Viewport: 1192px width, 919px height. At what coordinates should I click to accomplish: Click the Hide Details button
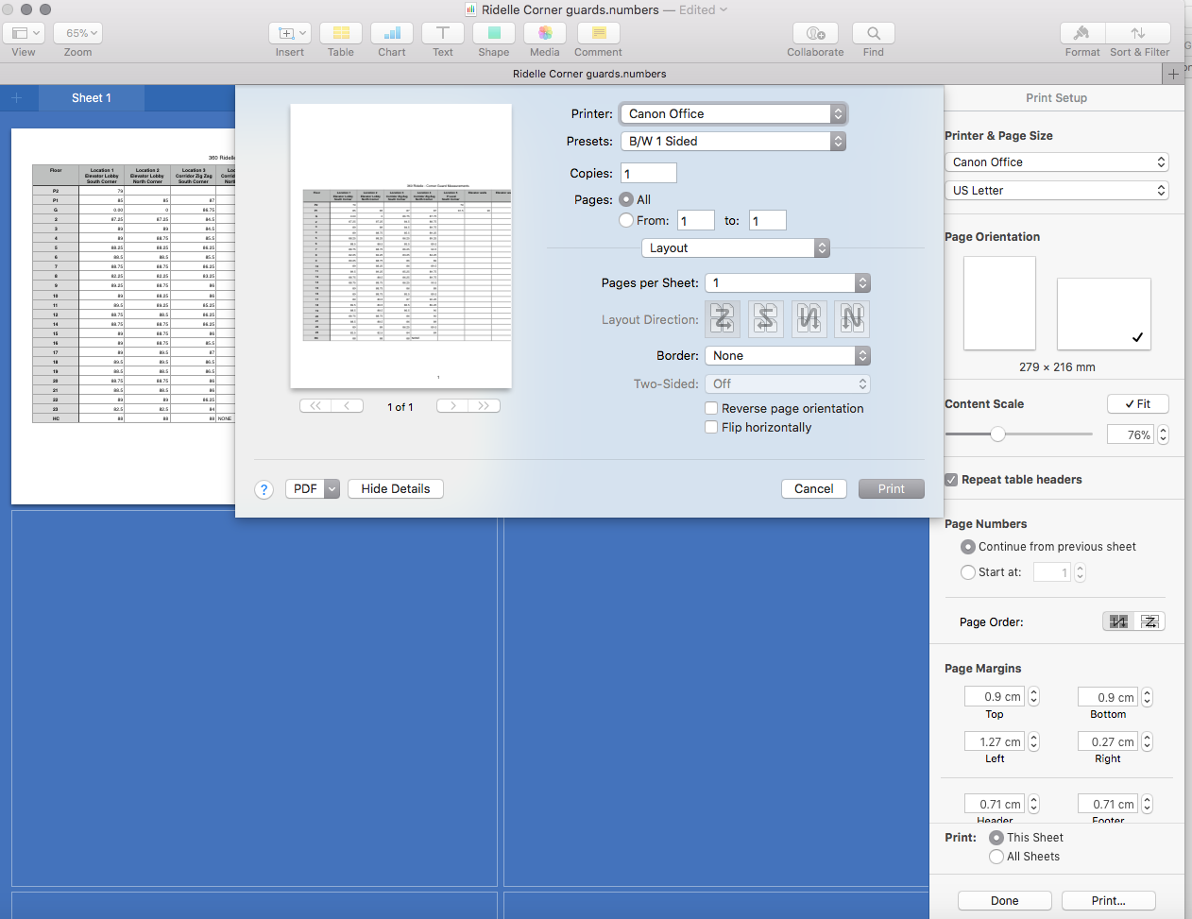pos(395,489)
